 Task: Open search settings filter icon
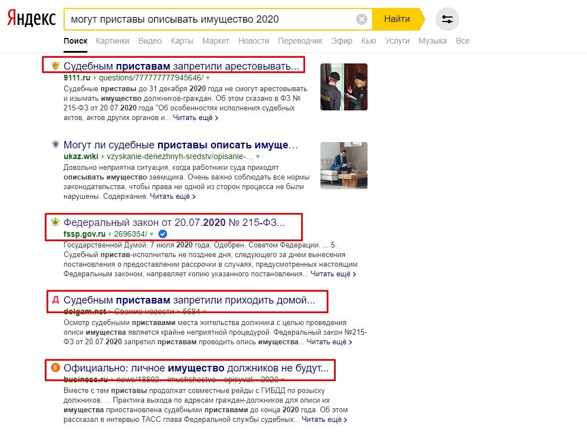[x=447, y=19]
